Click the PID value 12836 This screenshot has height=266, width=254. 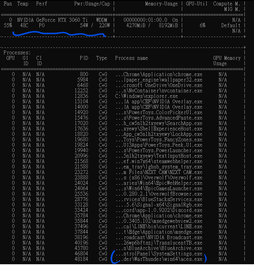[81, 96]
